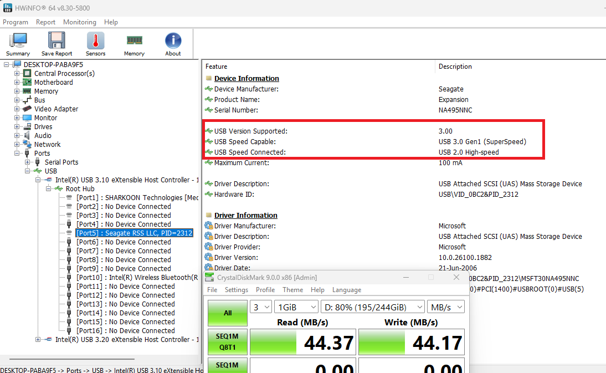The image size is (606, 373).
Task: Select the Video Adapter tree icon
Action: [x=27, y=109]
